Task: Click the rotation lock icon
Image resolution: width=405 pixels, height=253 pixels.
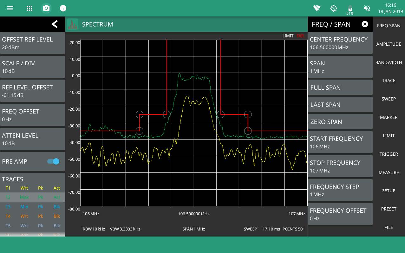Action: tap(333, 8)
